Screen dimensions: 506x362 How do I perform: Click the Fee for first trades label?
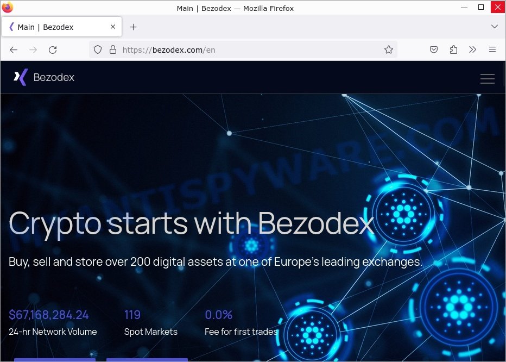click(x=241, y=332)
